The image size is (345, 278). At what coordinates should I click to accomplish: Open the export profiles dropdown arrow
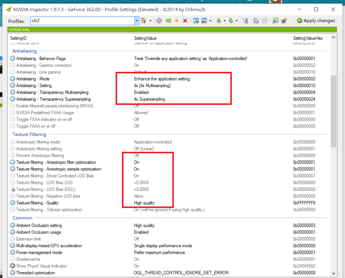[x=225, y=21]
